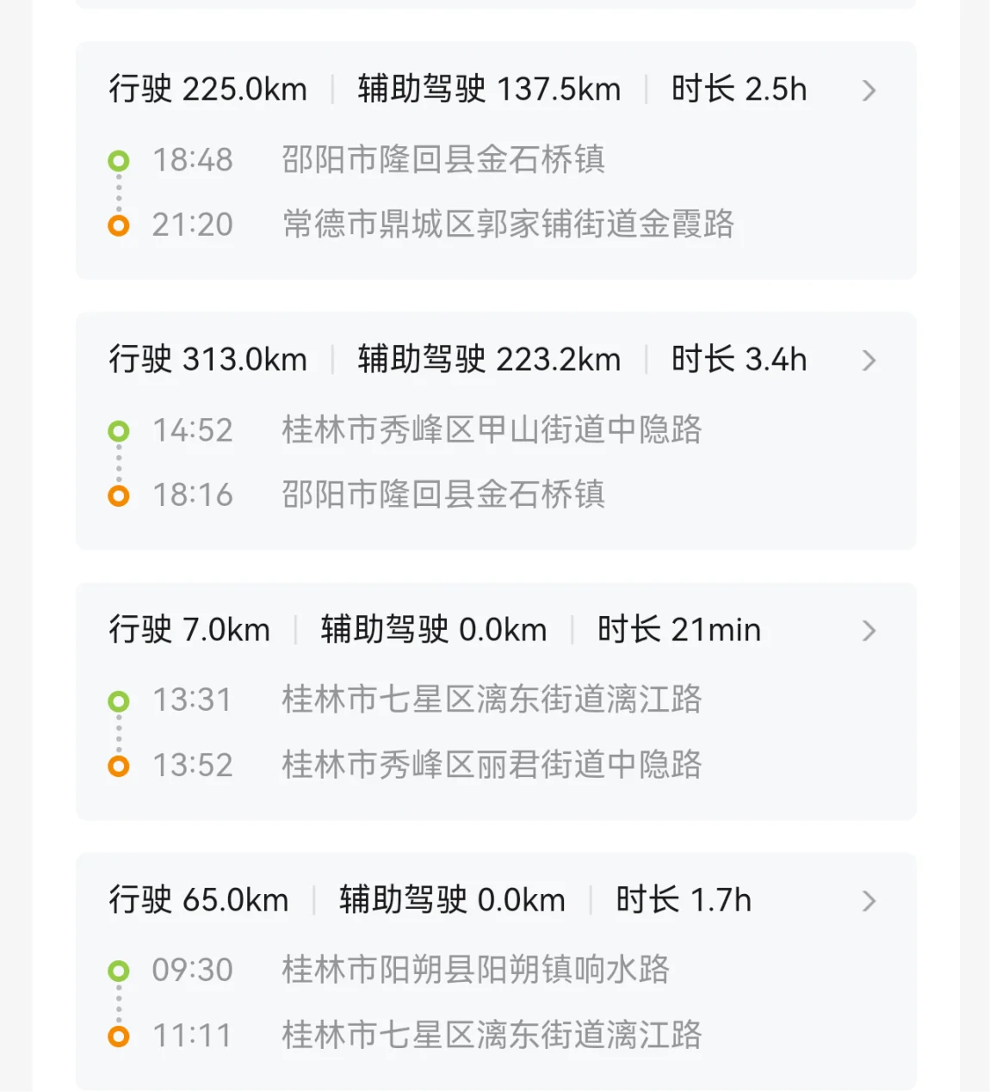Open the 7.0km trip chevron arrow
Screen dimensions: 990x1092
coord(869,631)
